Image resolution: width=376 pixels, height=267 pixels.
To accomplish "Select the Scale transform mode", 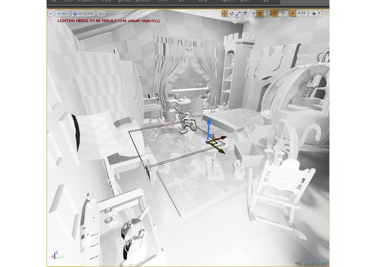I will coord(238,14).
